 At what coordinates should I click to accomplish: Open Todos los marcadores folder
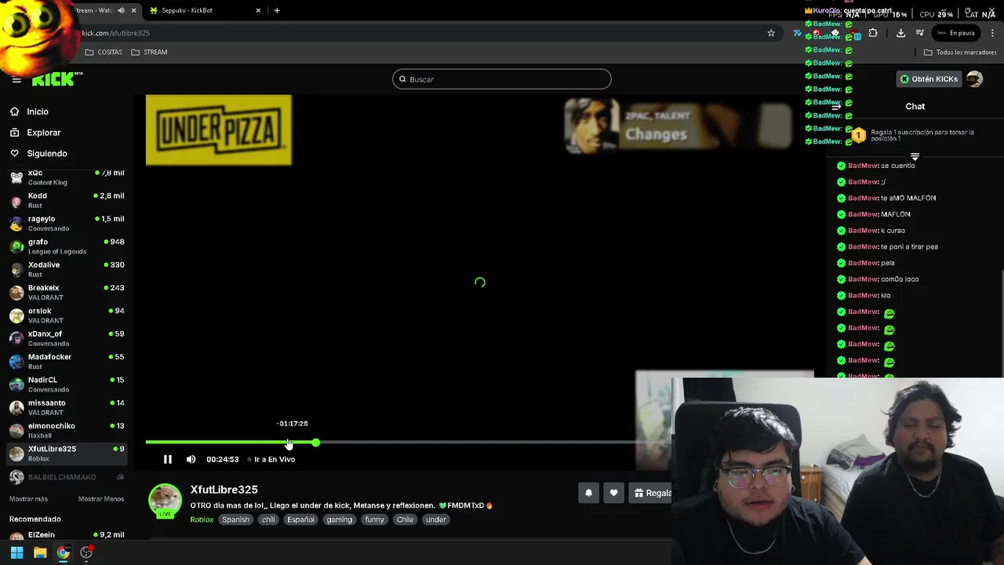pos(960,52)
